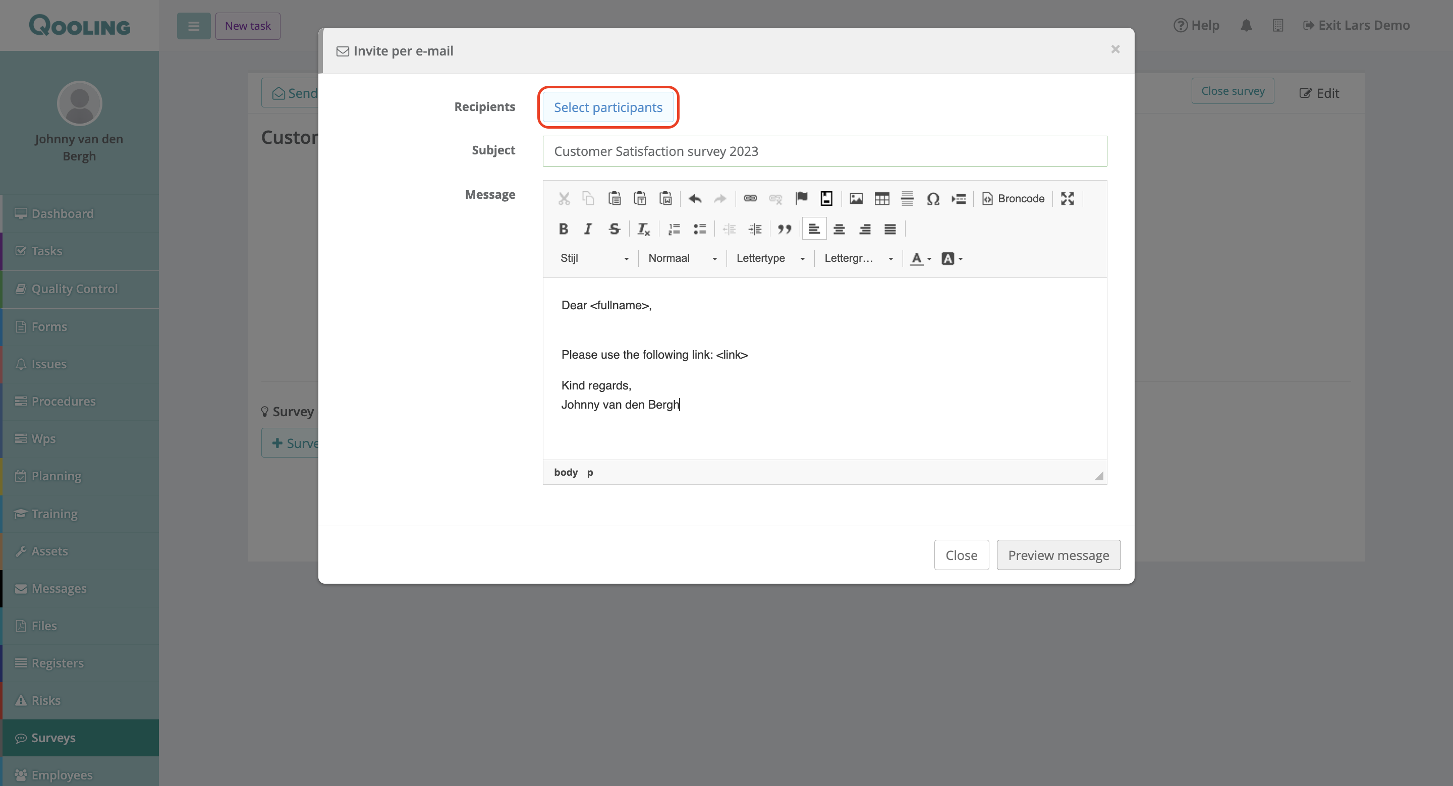The image size is (1453, 786).
Task: Click the italic formatting icon
Action: pyautogui.click(x=588, y=229)
